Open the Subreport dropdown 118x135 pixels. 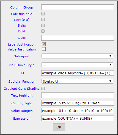coord(77,56)
